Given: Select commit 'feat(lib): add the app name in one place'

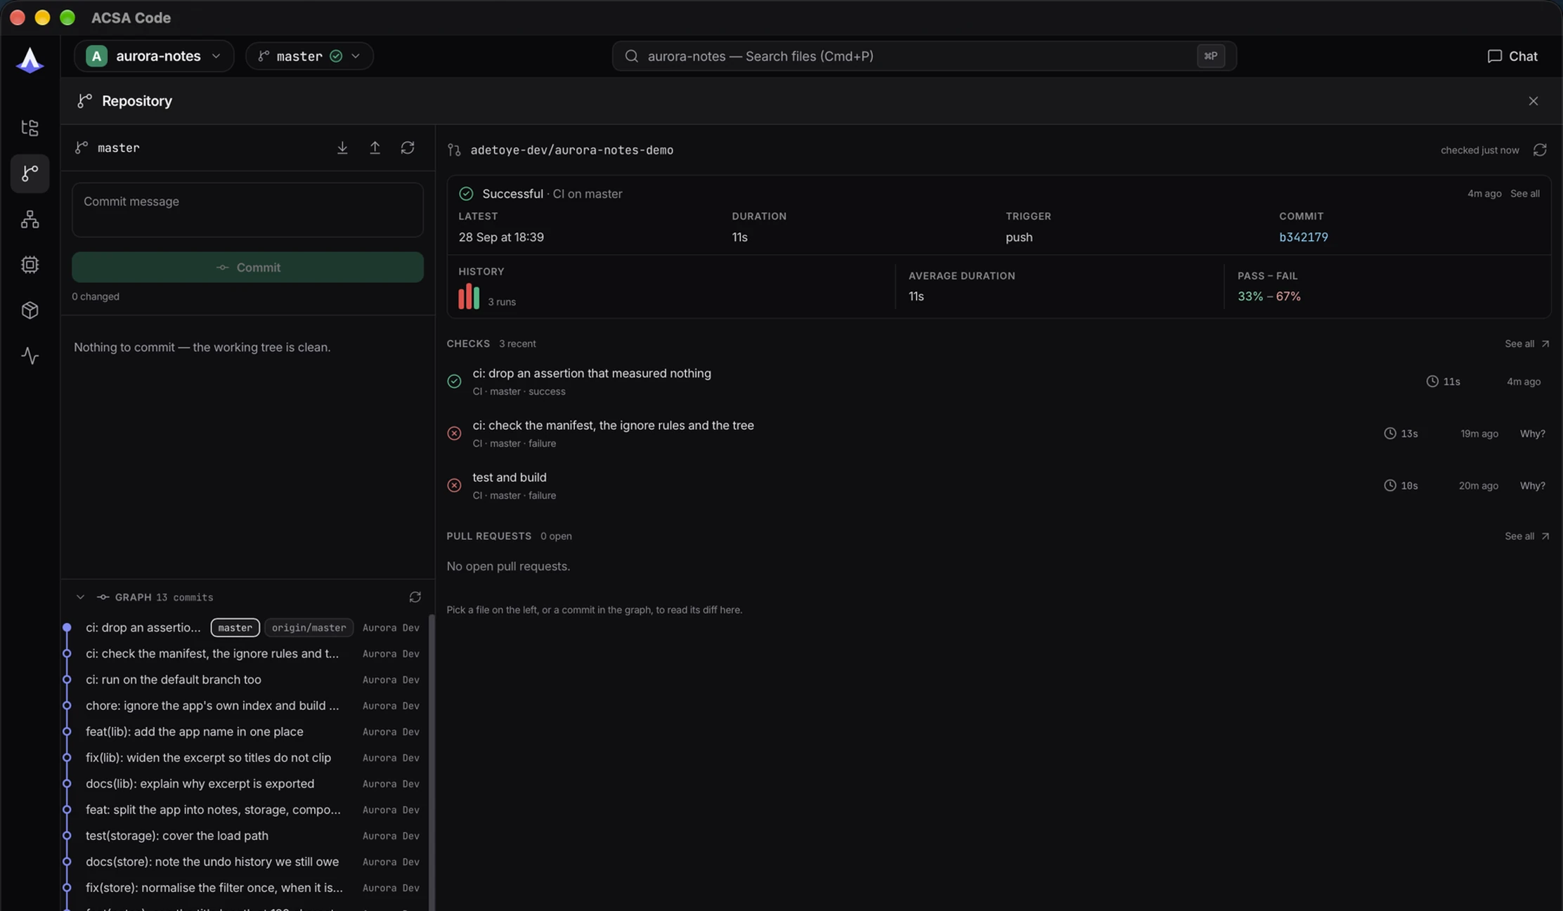Looking at the screenshot, I should point(245,732).
